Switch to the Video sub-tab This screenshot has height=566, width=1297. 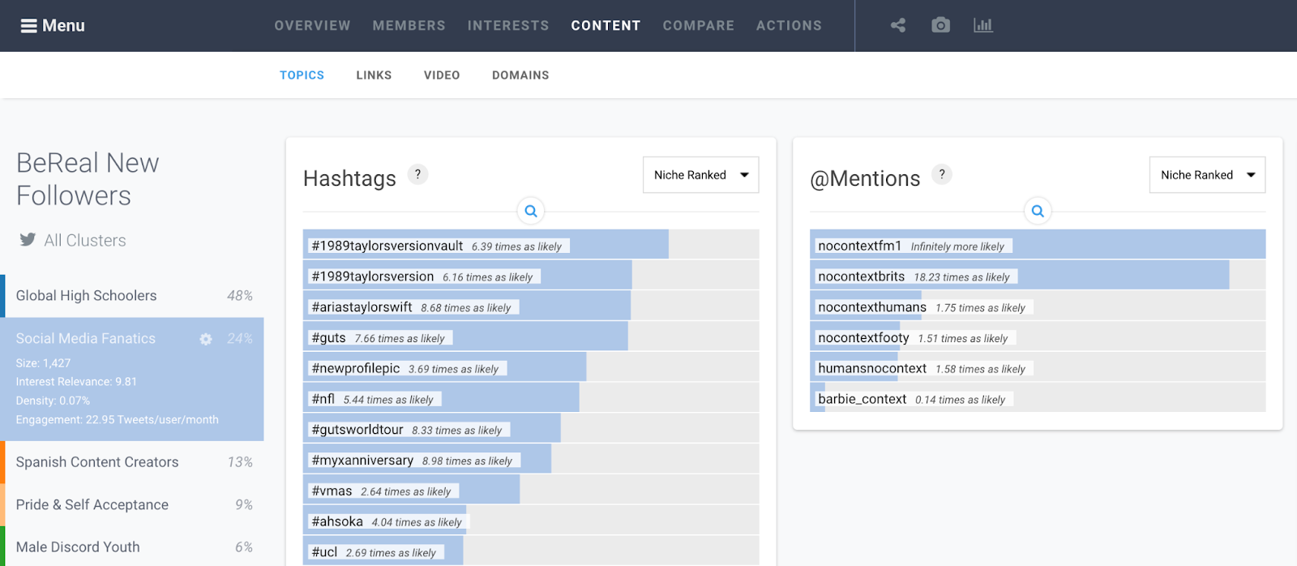pyautogui.click(x=442, y=75)
